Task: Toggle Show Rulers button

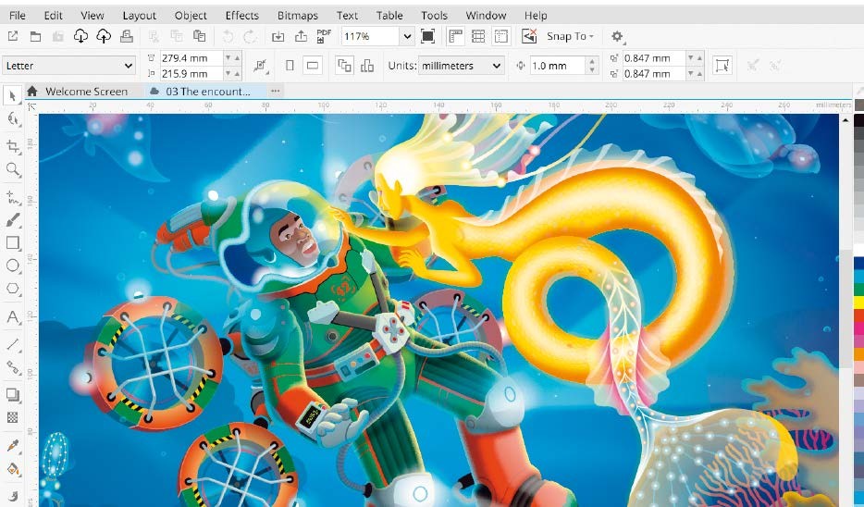Action: [455, 36]
